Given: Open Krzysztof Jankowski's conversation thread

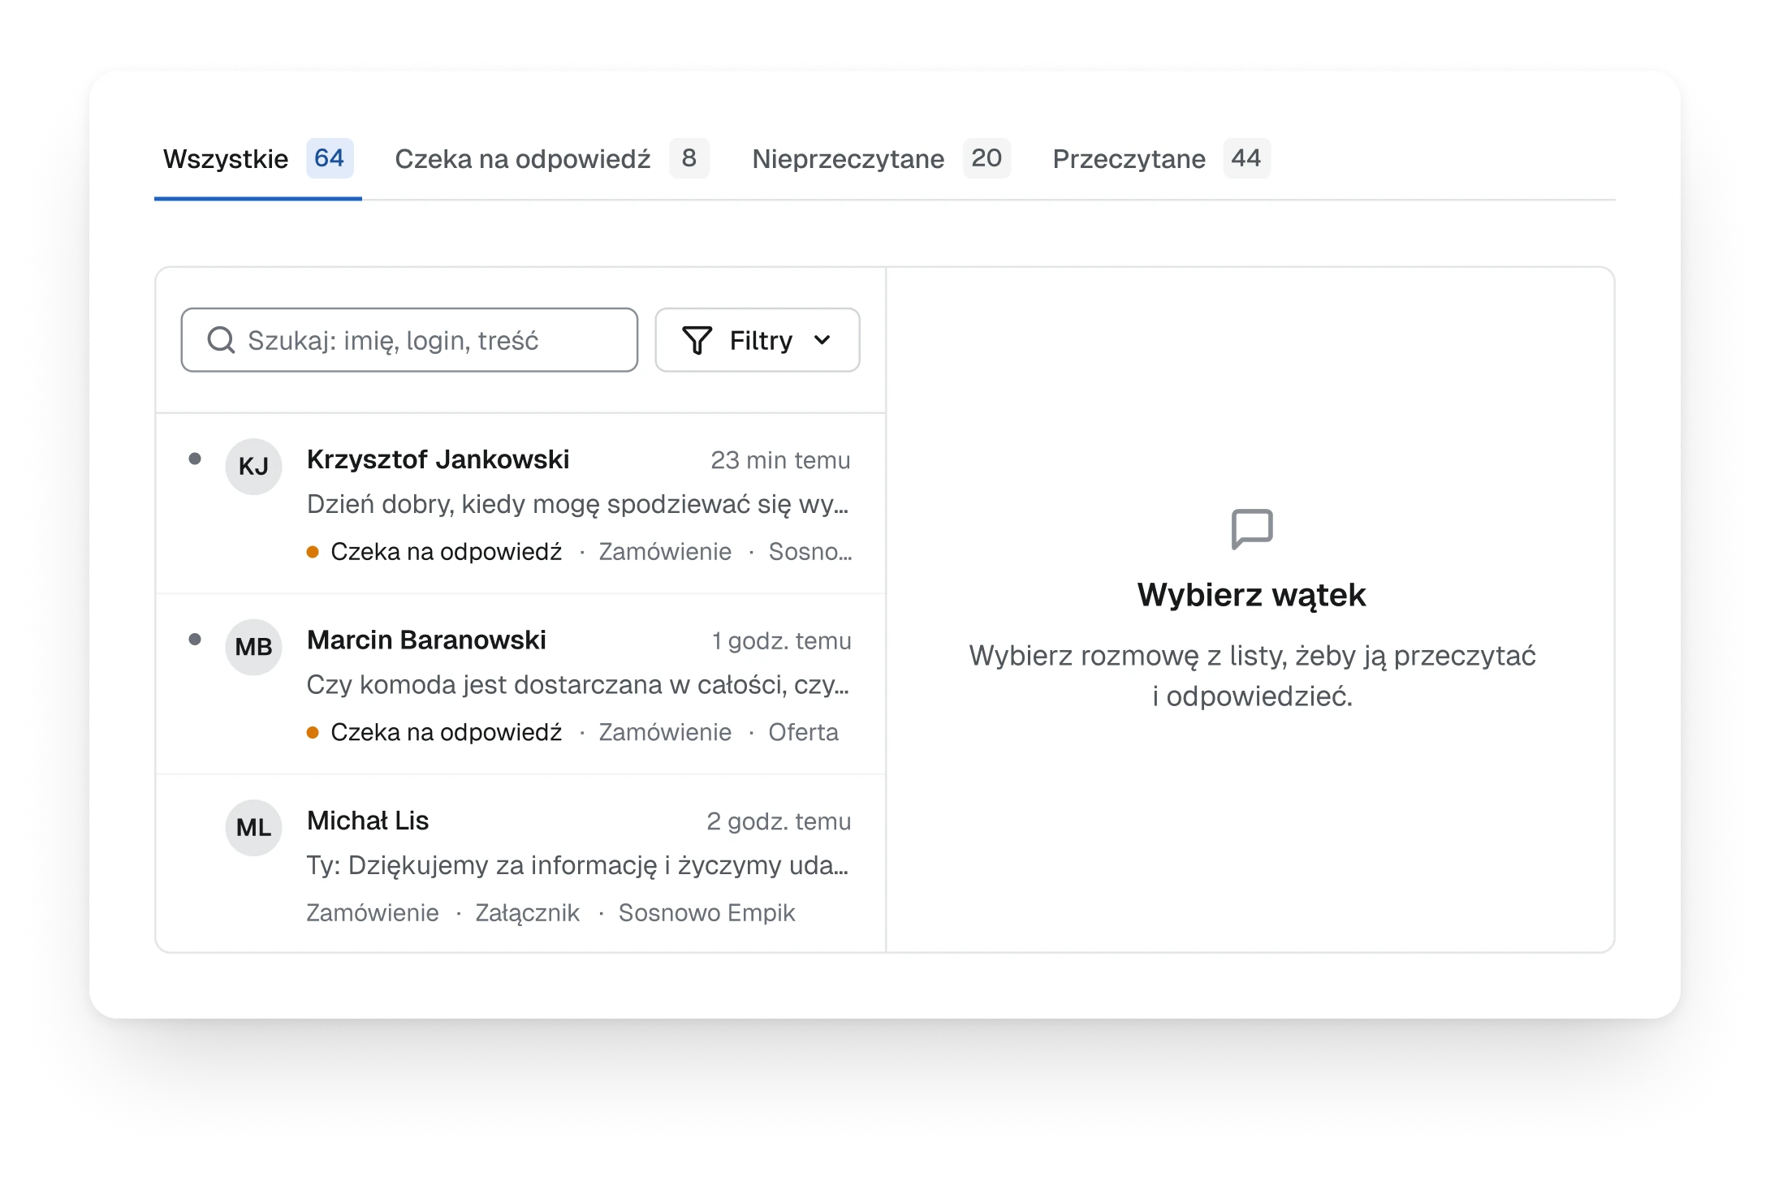Looking at the screenshot, I should pyautogui.click(x=520, y=504).
